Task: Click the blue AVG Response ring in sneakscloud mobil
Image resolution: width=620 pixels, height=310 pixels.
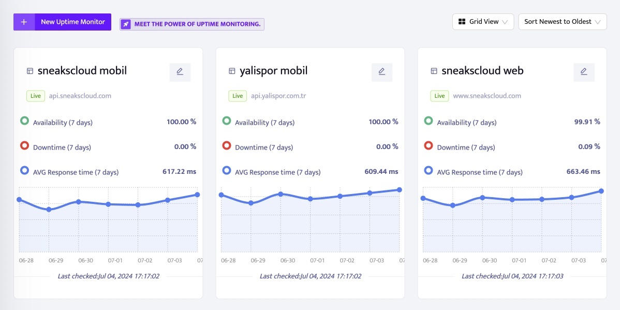Action: (24, 170)
